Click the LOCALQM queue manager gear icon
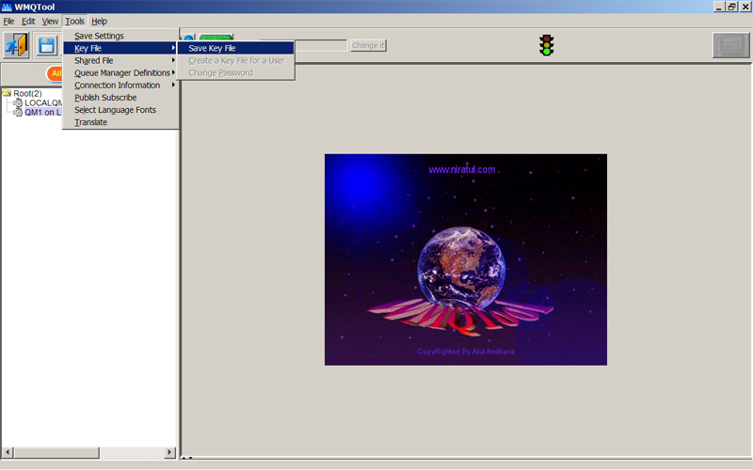 click(18, 102)
